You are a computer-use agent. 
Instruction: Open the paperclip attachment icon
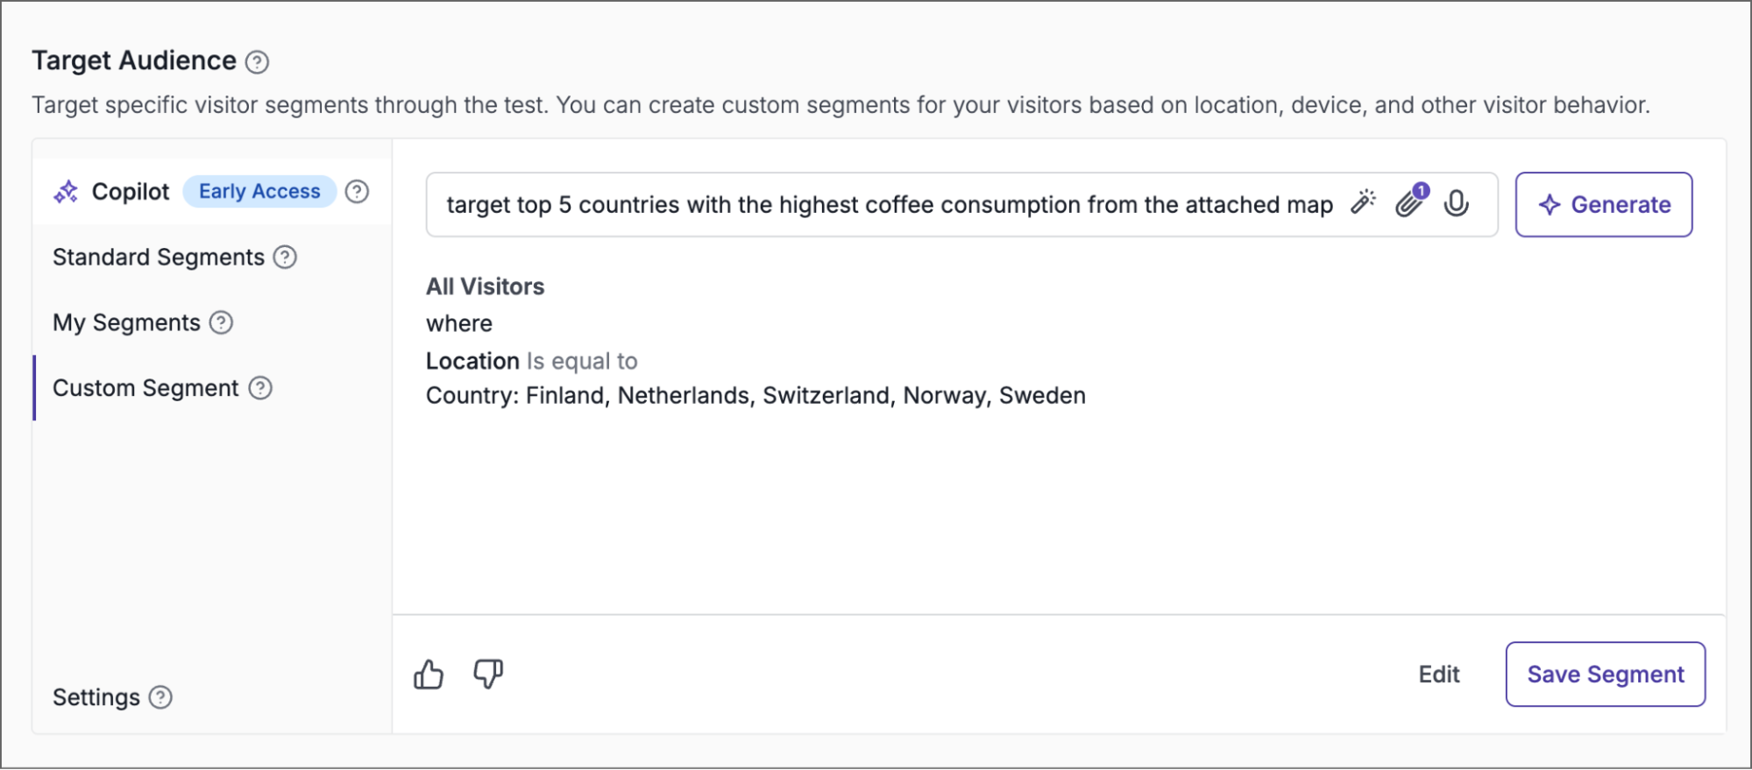[1411, 201]
